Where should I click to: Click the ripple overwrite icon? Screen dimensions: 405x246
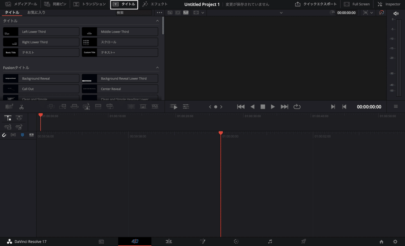point(74,106)
